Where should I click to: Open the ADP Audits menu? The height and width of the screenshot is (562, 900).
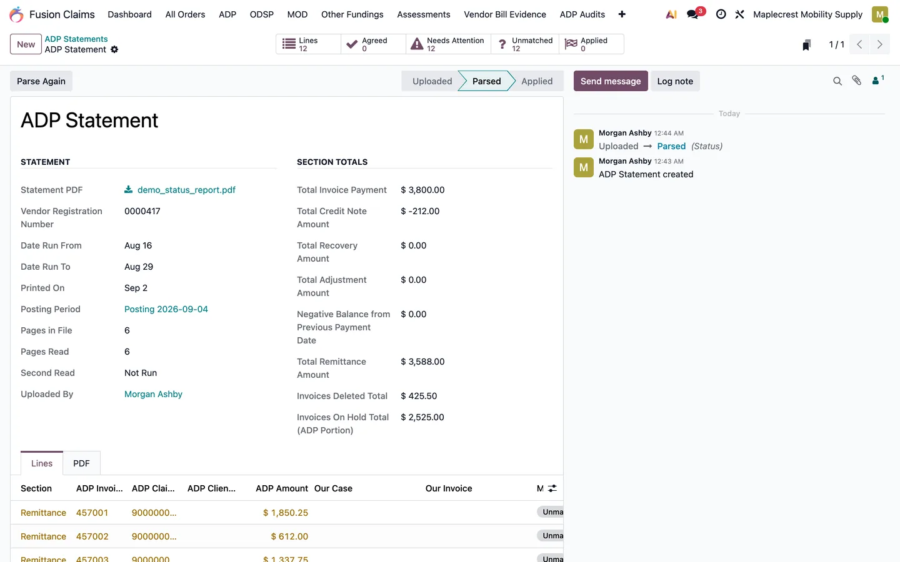click(x=582, y=14)
